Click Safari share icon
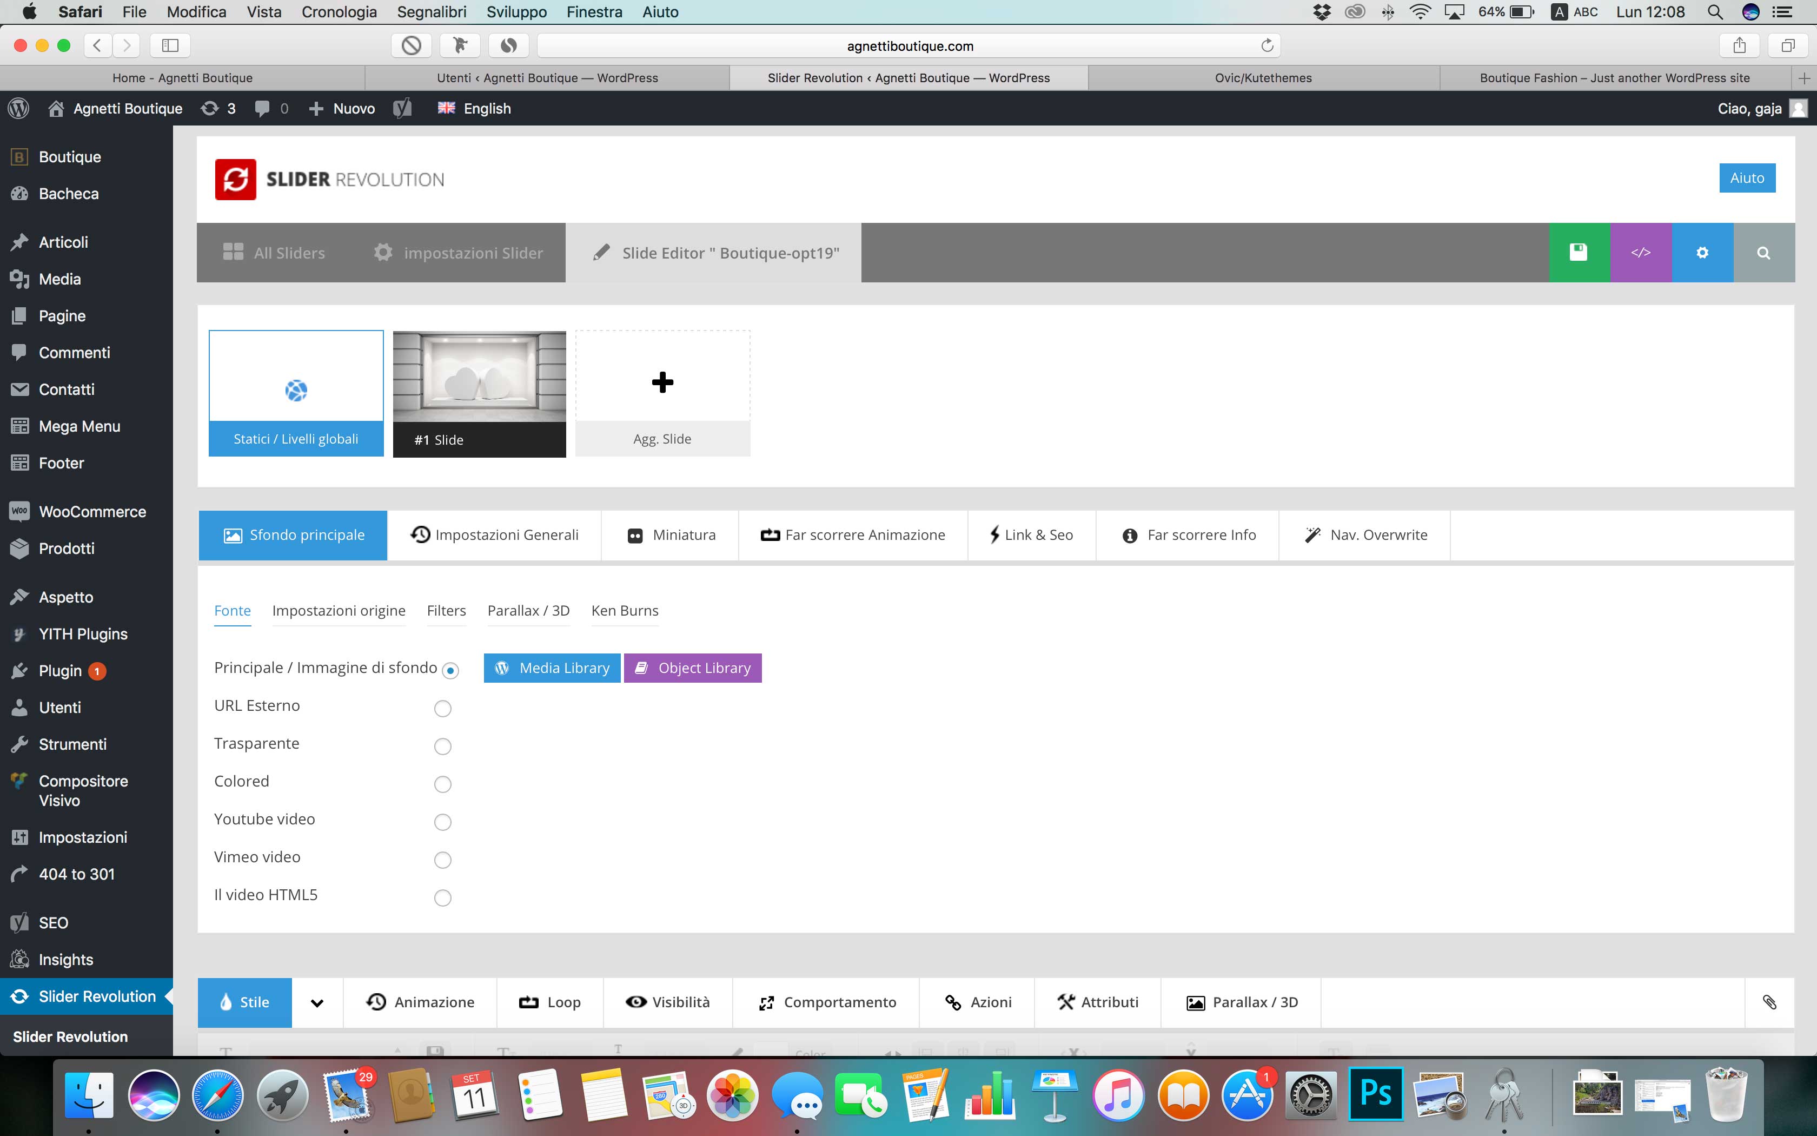This screenshot has width=1817, height=1136. pos(1740,45)
